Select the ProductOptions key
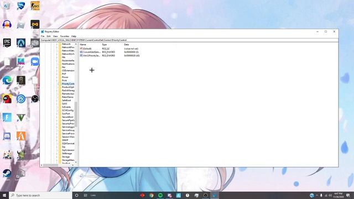The image size is (354, 199). 68,87
